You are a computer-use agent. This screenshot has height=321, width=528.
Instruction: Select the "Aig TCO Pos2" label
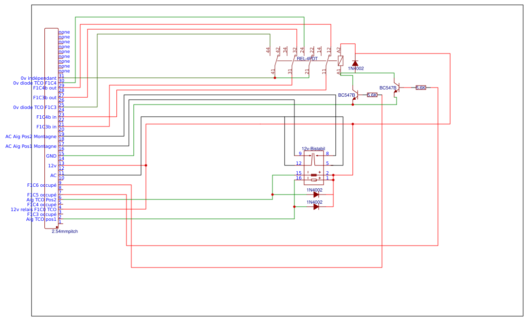point(41,200)
